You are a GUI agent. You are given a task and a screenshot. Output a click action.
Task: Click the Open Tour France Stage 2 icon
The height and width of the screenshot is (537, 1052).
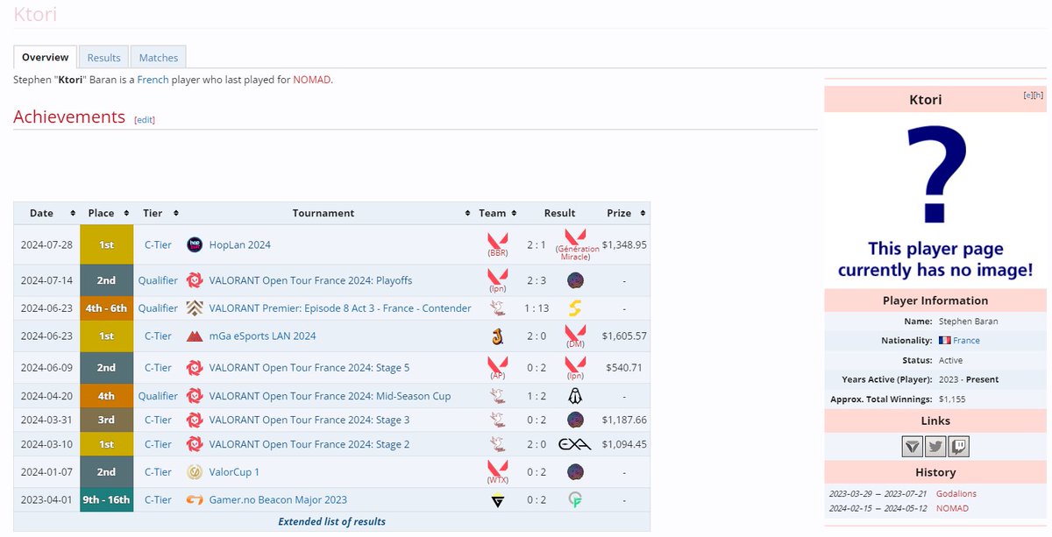[x=195, y=444]
